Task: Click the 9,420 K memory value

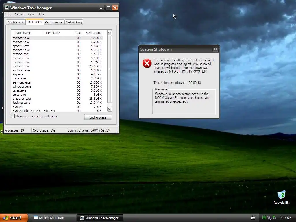Action: coord(96,38)
